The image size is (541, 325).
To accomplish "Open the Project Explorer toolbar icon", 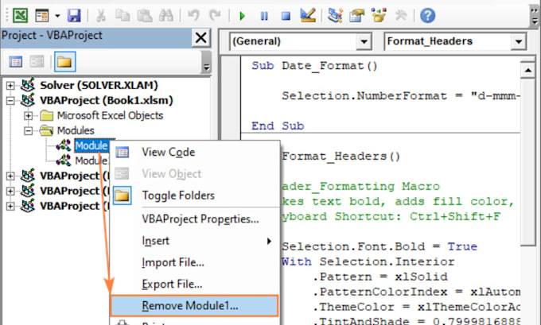I will (335, 16).
